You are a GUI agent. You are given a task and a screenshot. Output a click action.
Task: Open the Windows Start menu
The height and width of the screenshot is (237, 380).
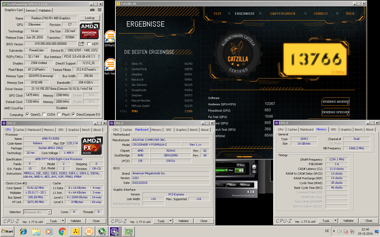[7, 231]
